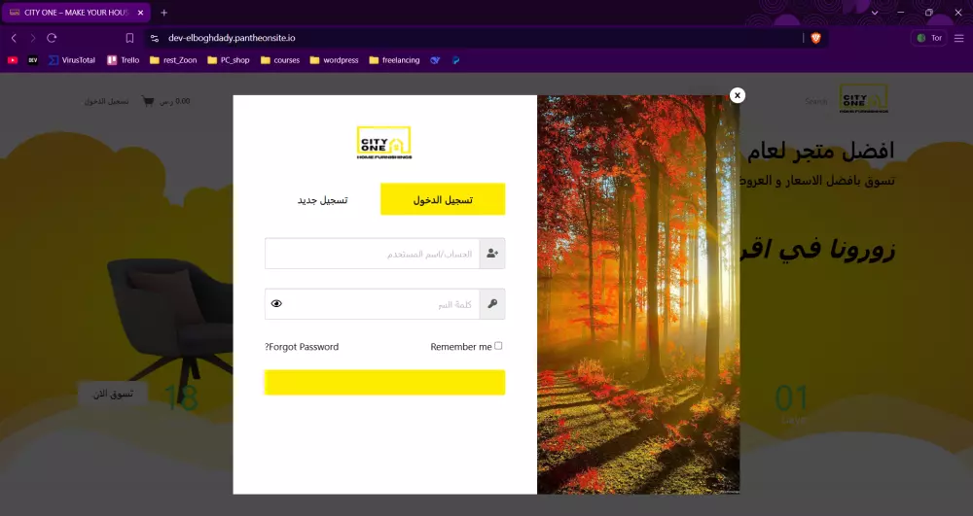This screenshot has width=973, height=516.
Task: Click the yellow login submit button
Action: 384,382
